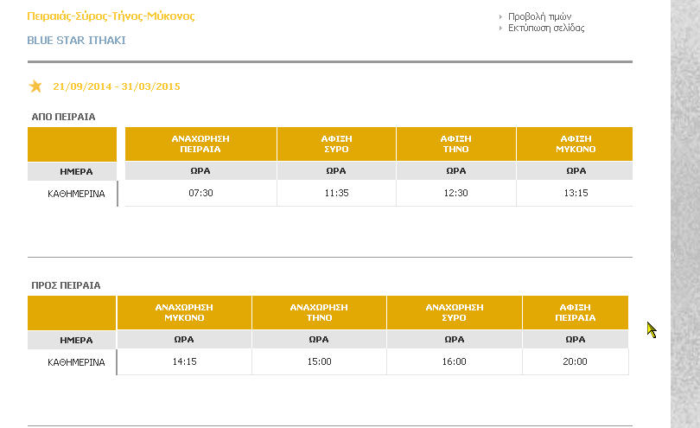Select the 07:30 Piraeus departure time cell
This screenshot has width=700, height=428.
[200, 193]
